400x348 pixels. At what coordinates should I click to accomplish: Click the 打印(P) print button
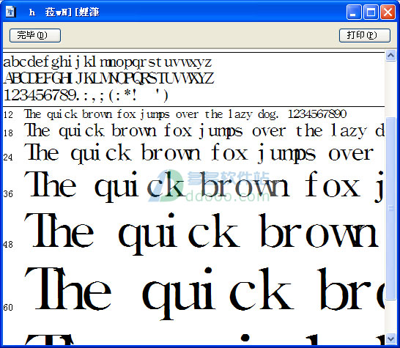click(365, 35)
